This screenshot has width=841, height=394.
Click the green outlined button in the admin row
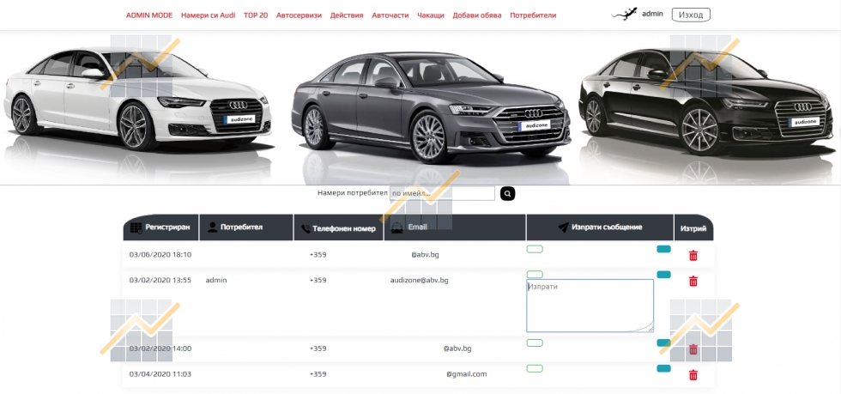pyautogui.click(x=535, y=275)
